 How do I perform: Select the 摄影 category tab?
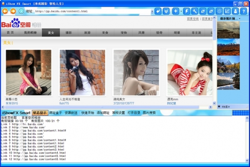point(69,33)
